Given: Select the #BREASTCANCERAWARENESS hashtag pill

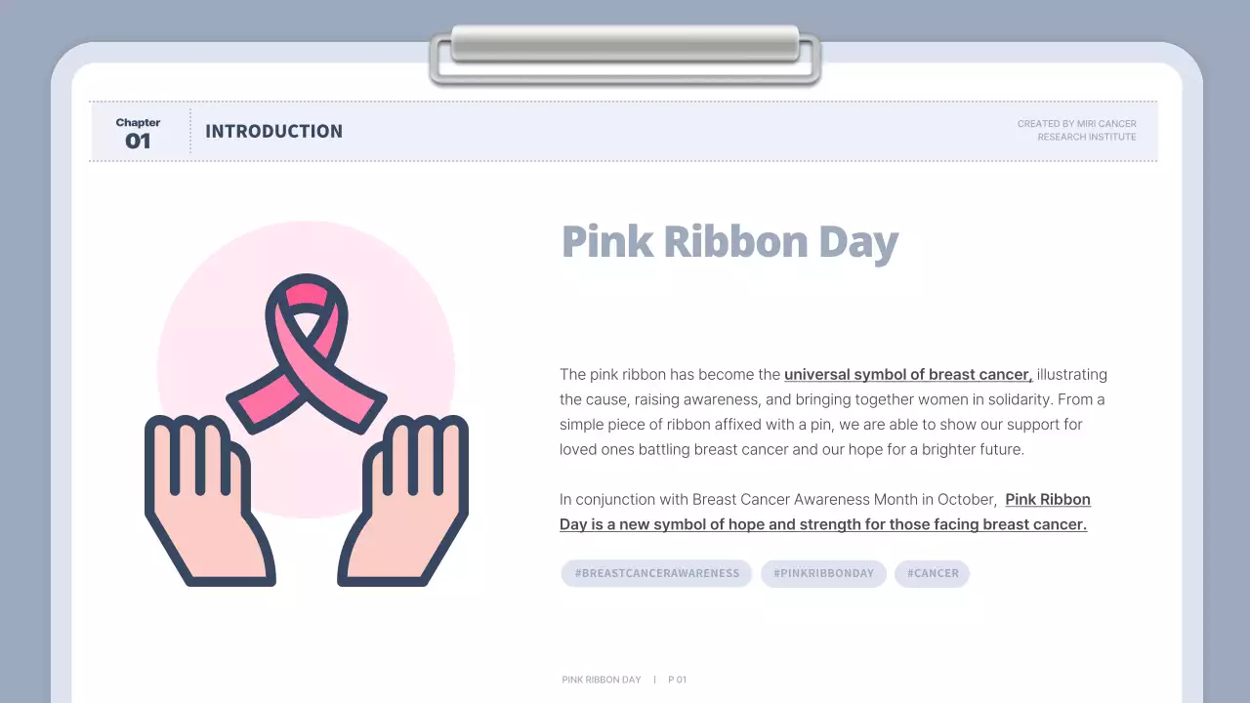Looking at the screenshot, I should click(x=656, y=573).
